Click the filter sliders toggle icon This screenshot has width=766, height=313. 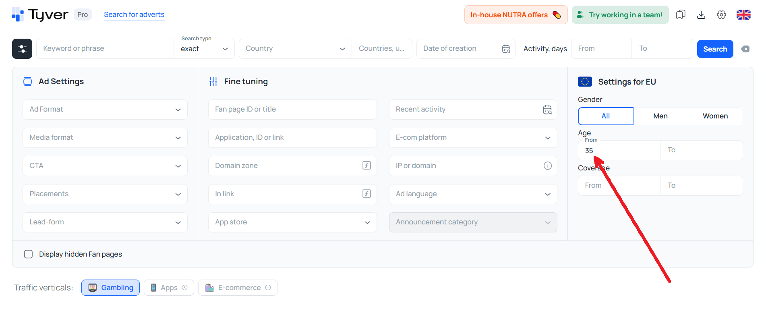tap(22, 49)
